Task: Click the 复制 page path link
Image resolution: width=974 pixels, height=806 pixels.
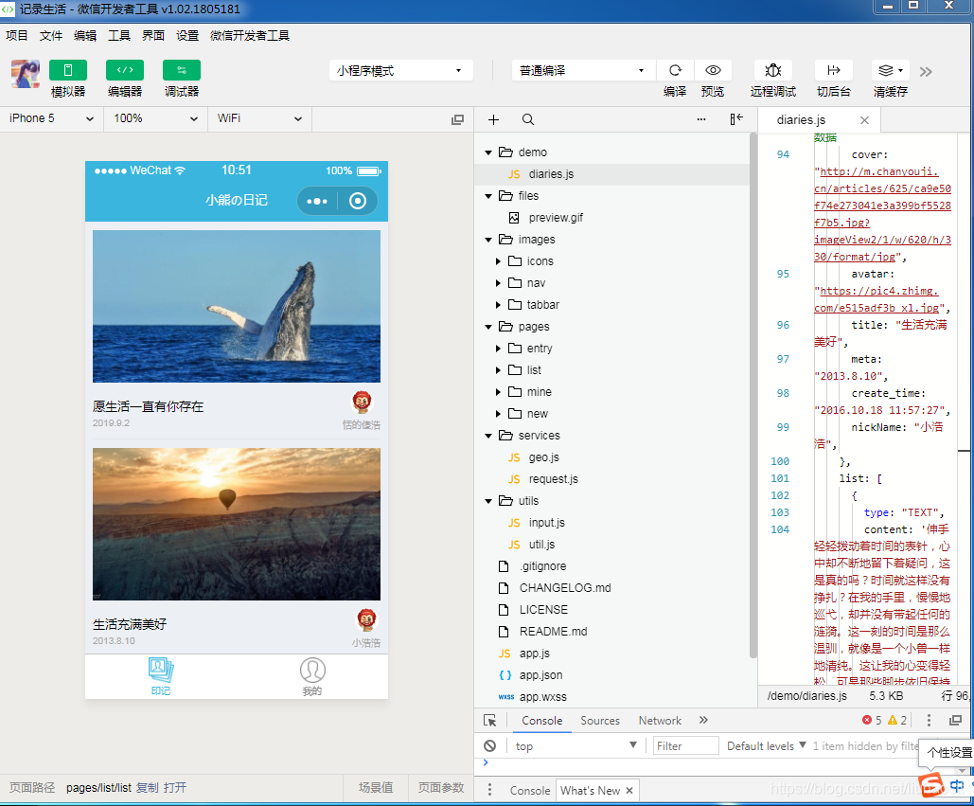Action: (148, 788)
